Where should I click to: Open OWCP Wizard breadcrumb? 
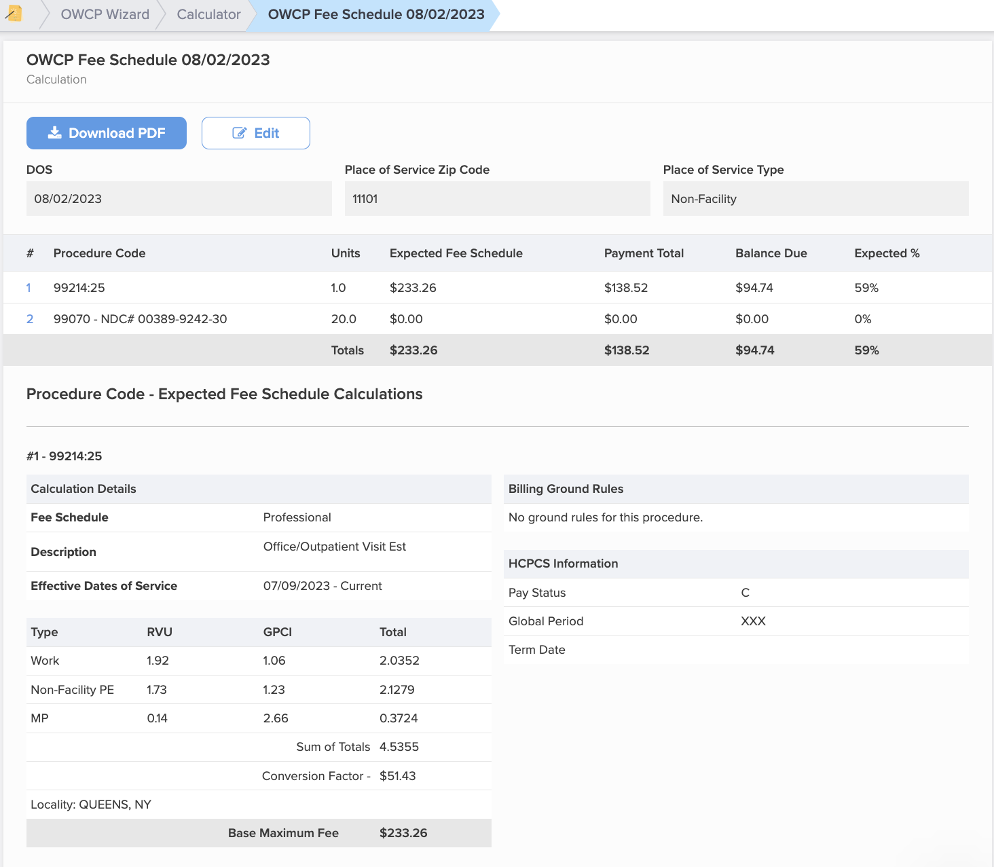pos(105,15)
